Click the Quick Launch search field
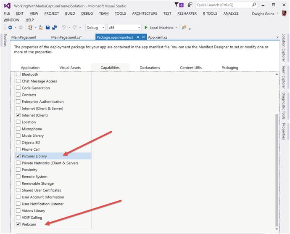290x234 pixels. tap(223, 5)
